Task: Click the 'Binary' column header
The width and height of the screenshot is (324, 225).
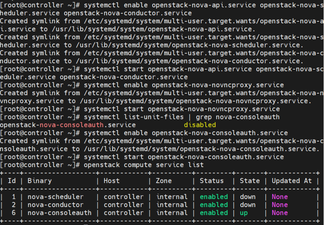Action: [40, 181]
